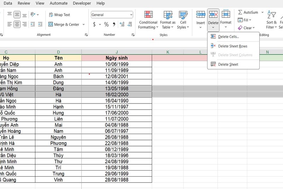The width and height of the screenshot is (283, 189).
Task: Center text horizontally in the cell
Action: coord(17,24)
